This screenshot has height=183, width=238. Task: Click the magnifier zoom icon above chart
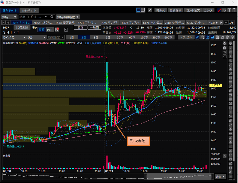click(x=203, y=37)
